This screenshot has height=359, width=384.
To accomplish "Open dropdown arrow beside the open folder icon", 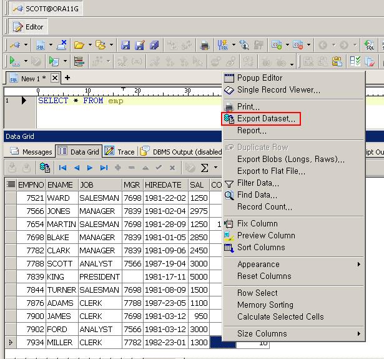I will (x=91, y=45).
